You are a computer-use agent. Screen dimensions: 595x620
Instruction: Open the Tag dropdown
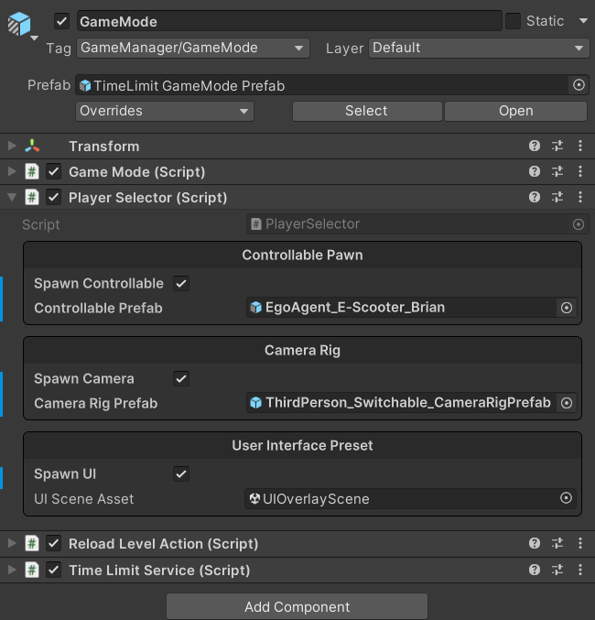tap(193, 49)
